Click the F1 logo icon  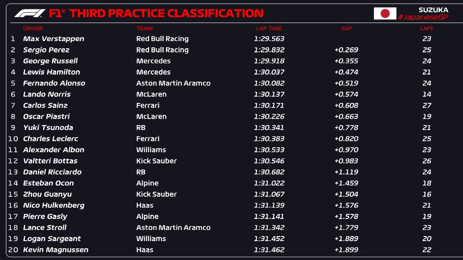point(30,13)
